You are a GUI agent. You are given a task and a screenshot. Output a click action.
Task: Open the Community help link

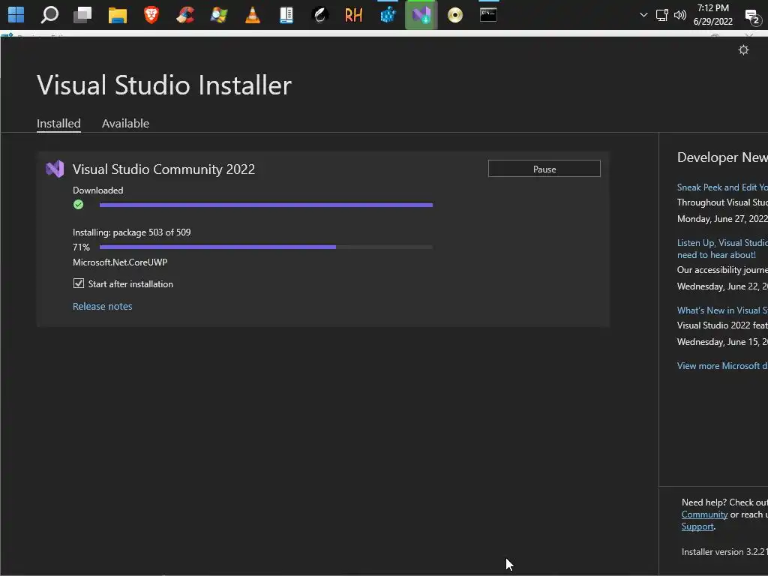pos(704,514)
